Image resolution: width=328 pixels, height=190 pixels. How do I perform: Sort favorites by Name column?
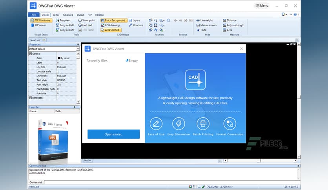tap(41, 111)
